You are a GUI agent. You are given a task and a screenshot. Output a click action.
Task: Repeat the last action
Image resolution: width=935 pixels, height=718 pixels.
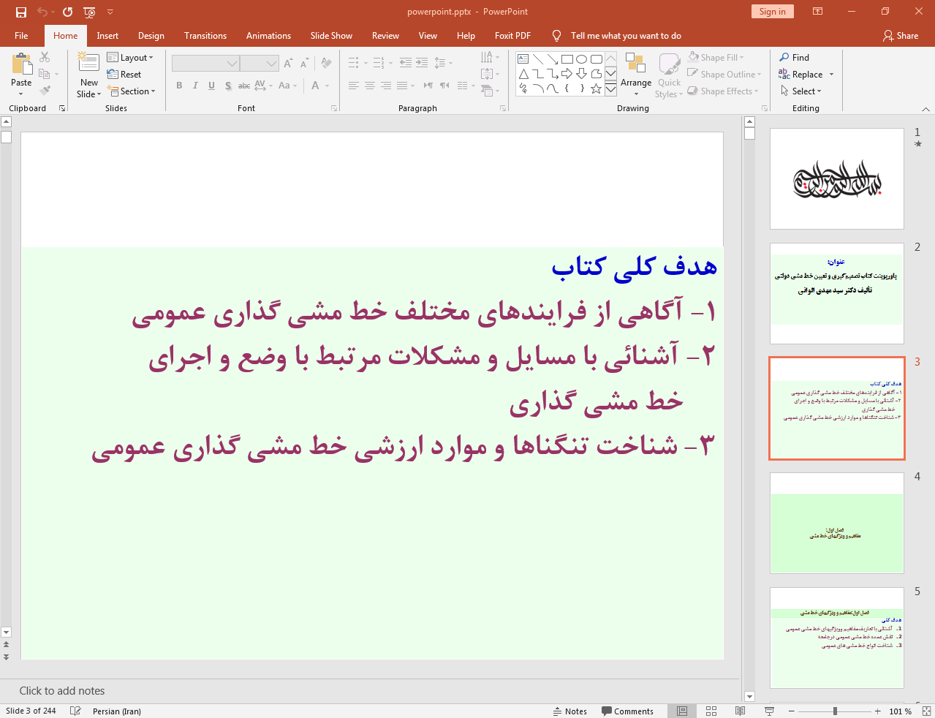tap(67, 12)
